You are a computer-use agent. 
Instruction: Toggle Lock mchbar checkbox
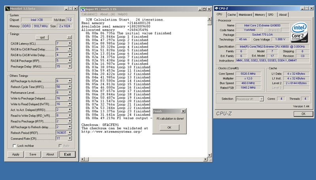click(x=14, y=146)
